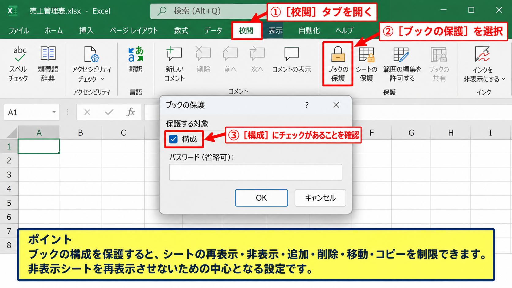The image size is (512, 288).
Task: Open the 類義語辞典 thesaurus
Action: click(48, 64)
